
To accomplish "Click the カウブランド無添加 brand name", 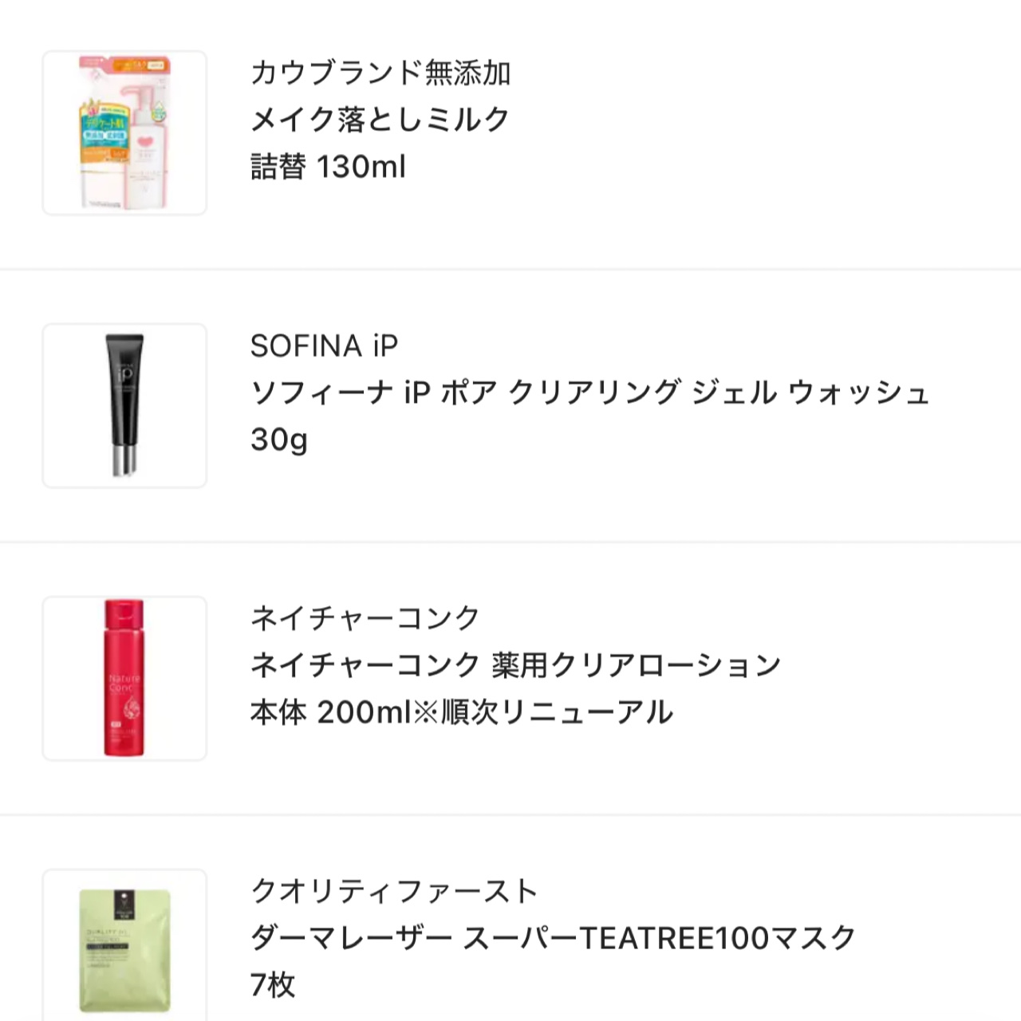I will [x=380, y=73].
